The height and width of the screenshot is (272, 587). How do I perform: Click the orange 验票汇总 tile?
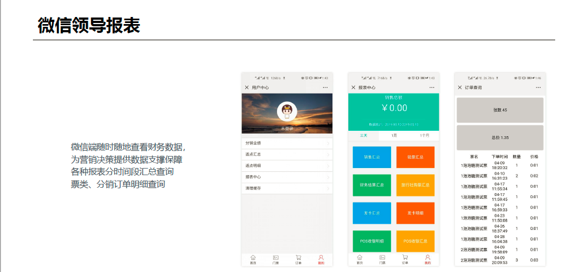[415, 157]
